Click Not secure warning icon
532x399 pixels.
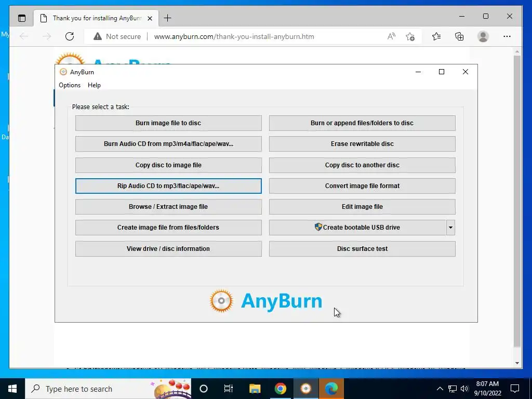(x=98, y=36)
